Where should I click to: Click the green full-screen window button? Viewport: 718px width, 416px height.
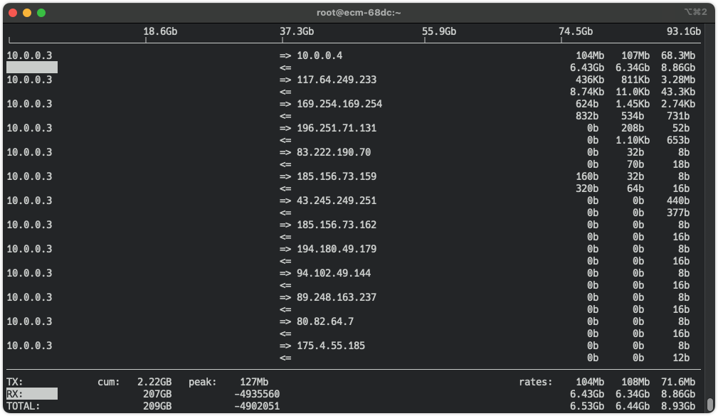coord(41,12)
